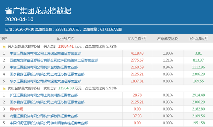Screen dimensions: 213x127
Task: Click 2306.29 in the buy top-five section
Action: 198,74
